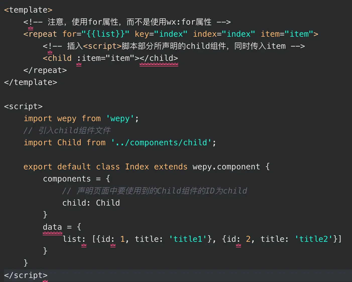Click the '../components/child' import path
The width and height of the screenshot is (352, 282).
coord(161,143)
